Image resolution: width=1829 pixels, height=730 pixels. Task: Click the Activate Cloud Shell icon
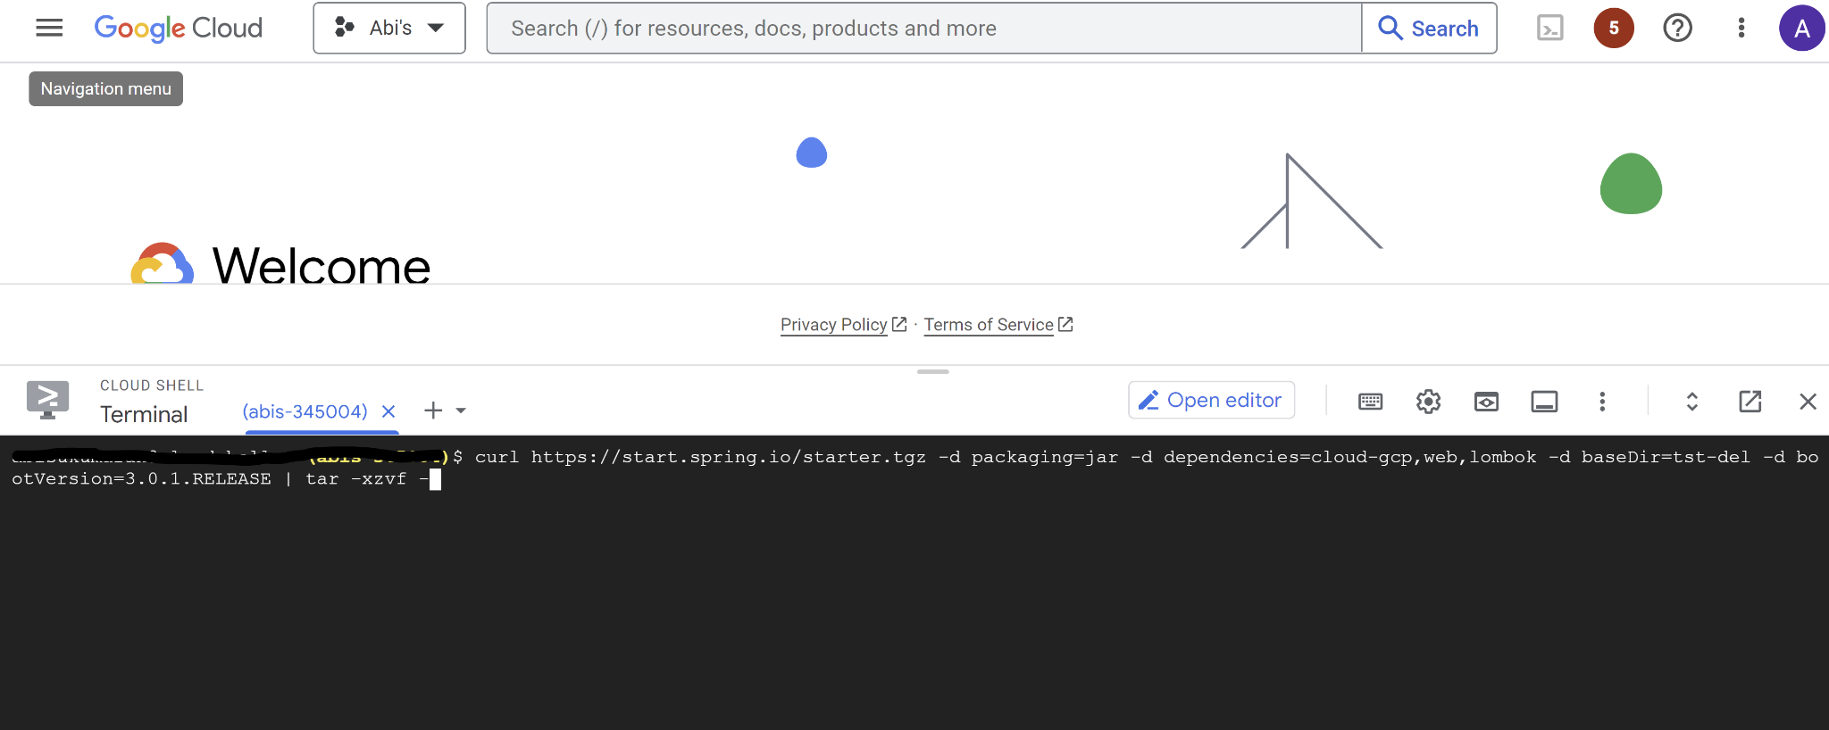click(x=1549, y=29)
